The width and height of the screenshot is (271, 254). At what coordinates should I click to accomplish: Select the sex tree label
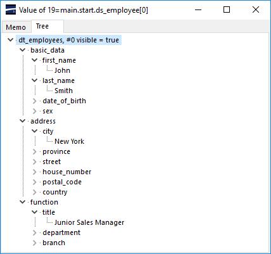(47, 111)
